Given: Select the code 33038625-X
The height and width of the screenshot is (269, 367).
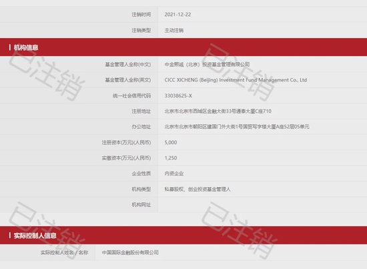Looking at the screenshot, I should coord(178,95).
